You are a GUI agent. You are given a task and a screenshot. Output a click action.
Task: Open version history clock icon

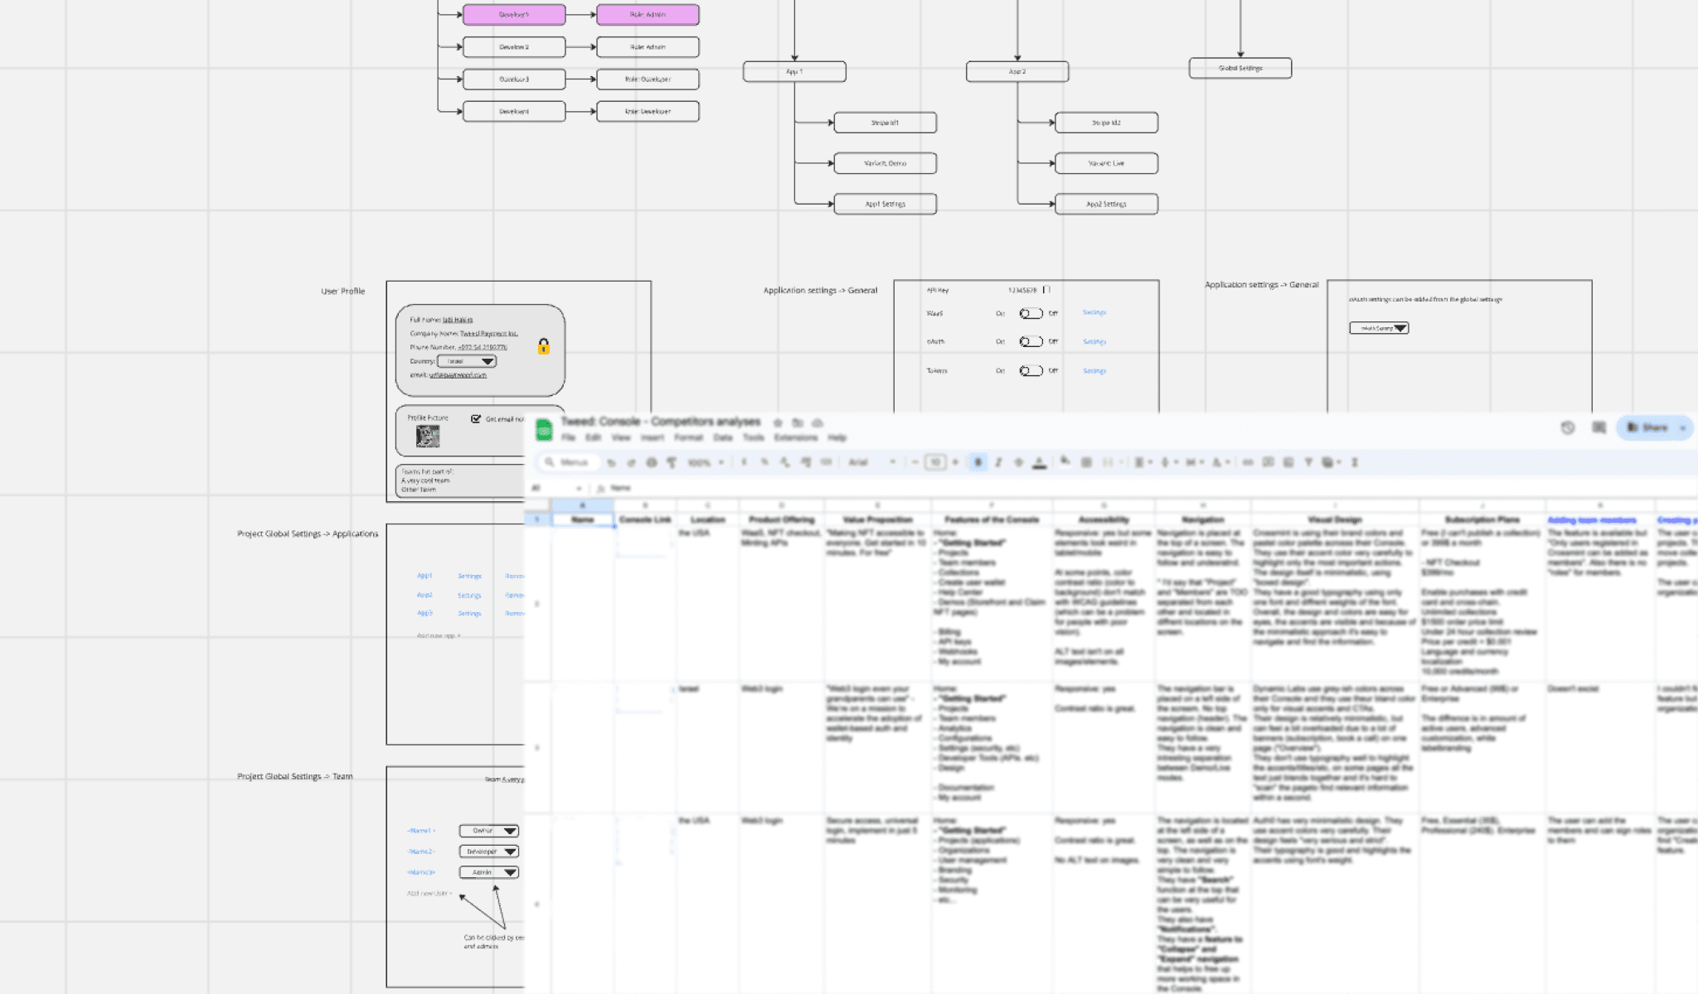1567,427
